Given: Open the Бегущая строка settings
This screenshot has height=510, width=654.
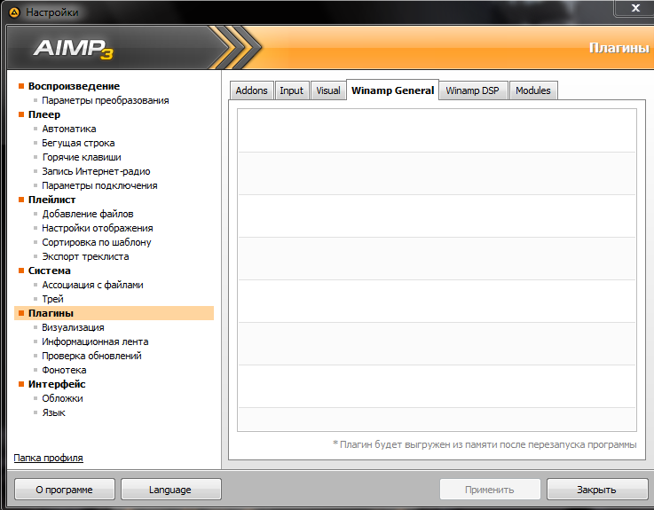Looking at the screenshot, I should click(78, 143).
